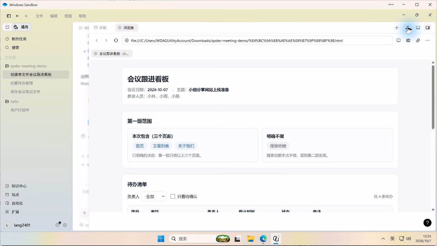Image resolution: width=437 pixels, height=246 pixels.
Task: Open the 视图 menu
Action: pyautogui.click(x=68, y=16)
